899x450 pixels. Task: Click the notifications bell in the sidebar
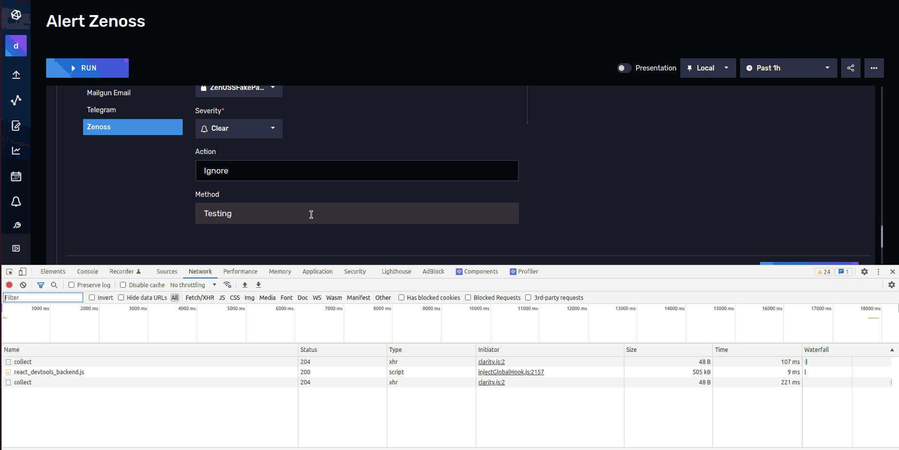(16, 202)
